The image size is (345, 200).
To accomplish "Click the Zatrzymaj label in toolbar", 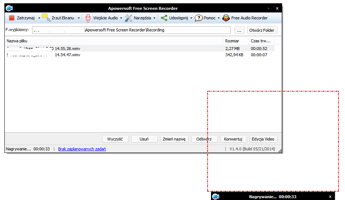I will pyautogui.click(x=26, y=18).
